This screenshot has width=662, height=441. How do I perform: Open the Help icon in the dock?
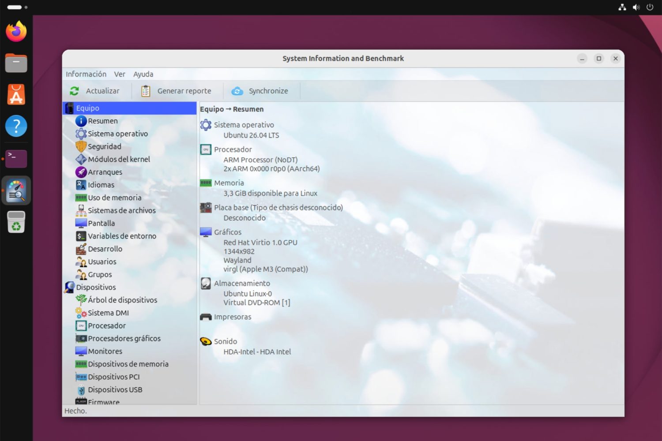coord(16,126)
